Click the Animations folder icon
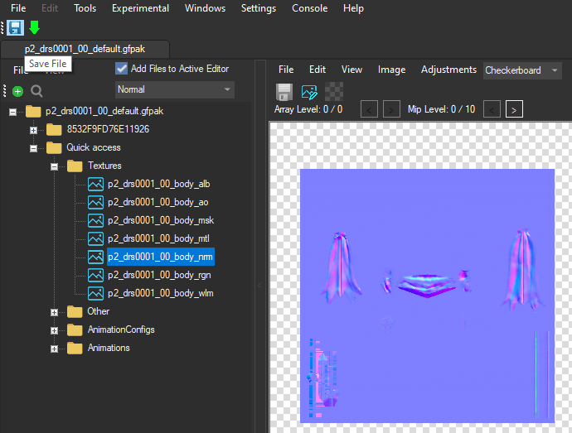Viewport: 572px width, 433px height. tap(75, 348)
